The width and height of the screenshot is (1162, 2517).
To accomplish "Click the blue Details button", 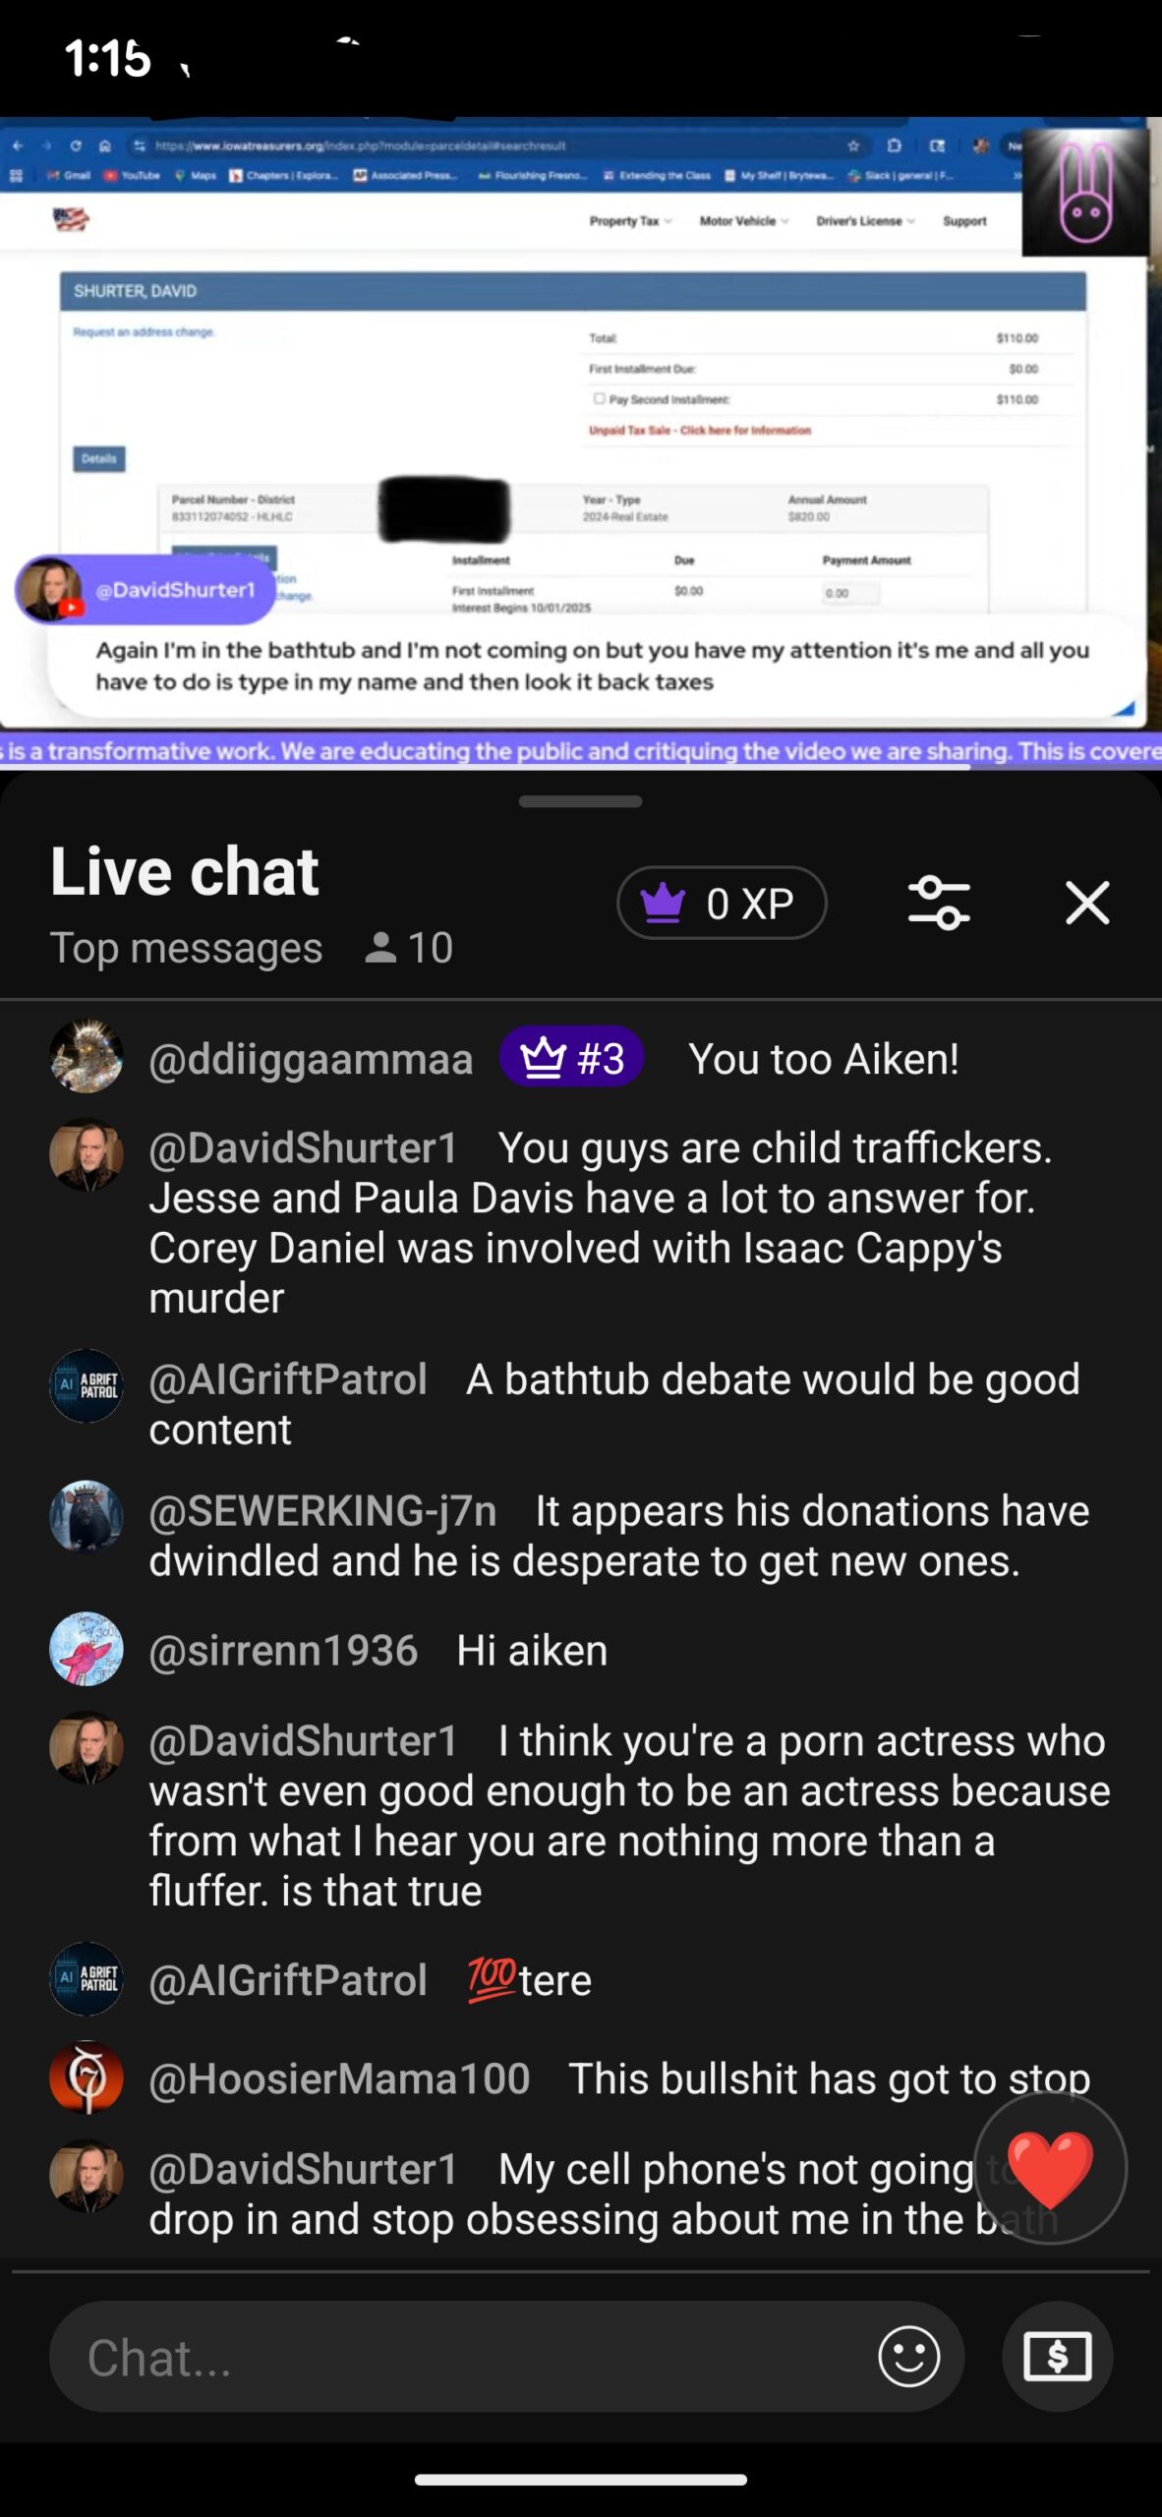I will point(99,458).
